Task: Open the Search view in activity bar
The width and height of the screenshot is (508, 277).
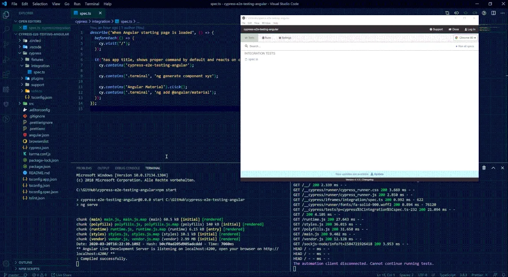Action: pyautogui.click(x=6, y=30)
